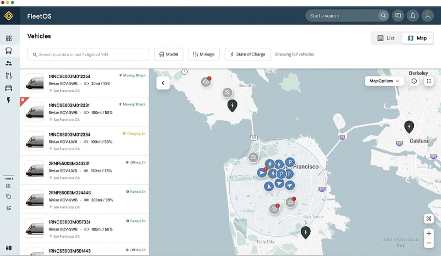Open the Mileage filter
This screenshot has width=441, height=256.
click(x=204, y=54)
